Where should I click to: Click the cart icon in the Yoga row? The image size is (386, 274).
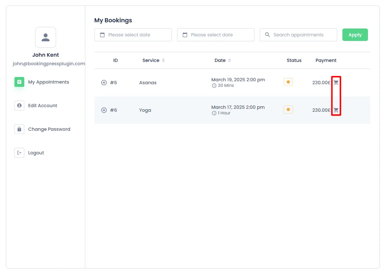click(336, 110)
